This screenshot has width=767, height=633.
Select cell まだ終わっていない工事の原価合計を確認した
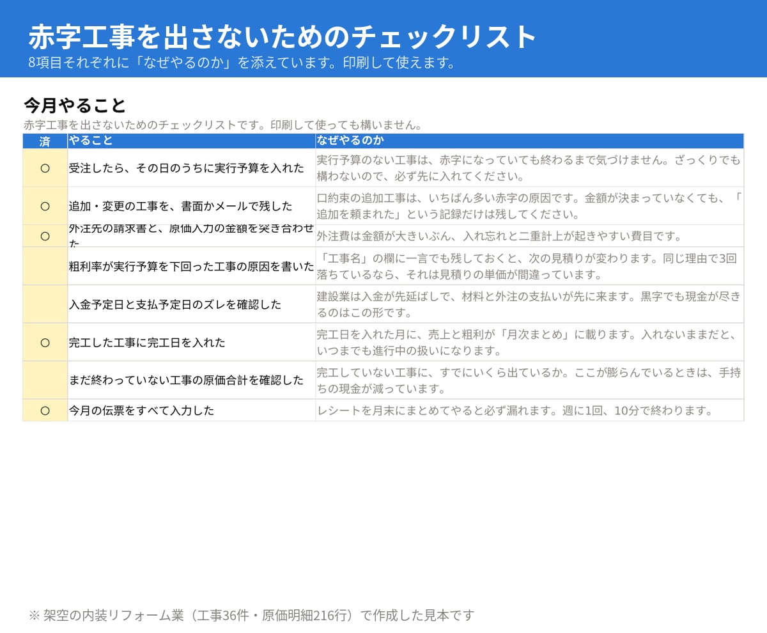pos(192,380)
